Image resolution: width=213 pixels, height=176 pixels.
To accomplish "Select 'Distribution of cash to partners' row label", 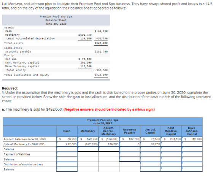I will [x=23, y=164].
